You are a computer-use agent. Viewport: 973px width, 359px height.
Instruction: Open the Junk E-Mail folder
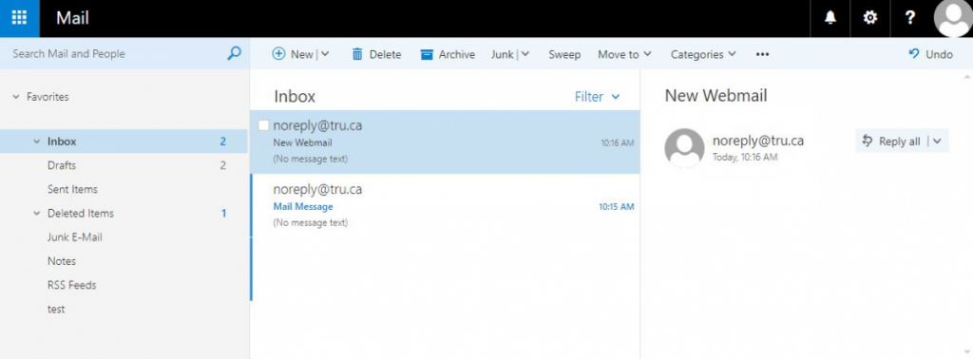(74, 236)
